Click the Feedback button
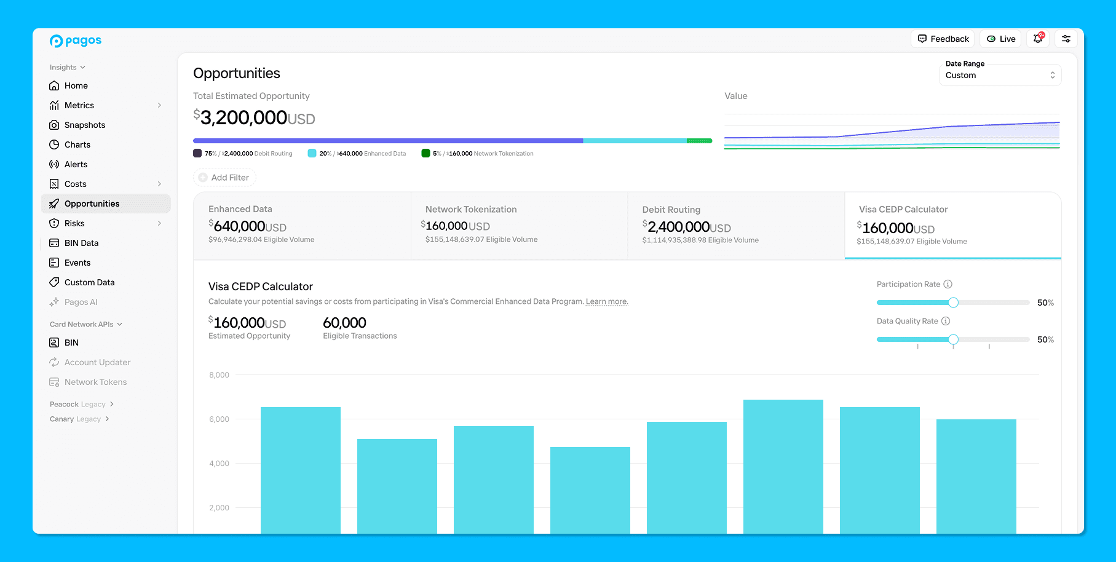1116x562 pixels. pos(943,39)
